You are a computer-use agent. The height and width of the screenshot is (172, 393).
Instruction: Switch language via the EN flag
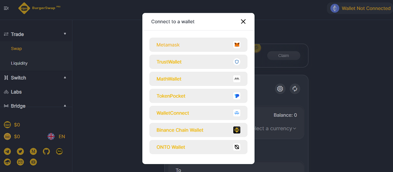click(x=56, y=136)
